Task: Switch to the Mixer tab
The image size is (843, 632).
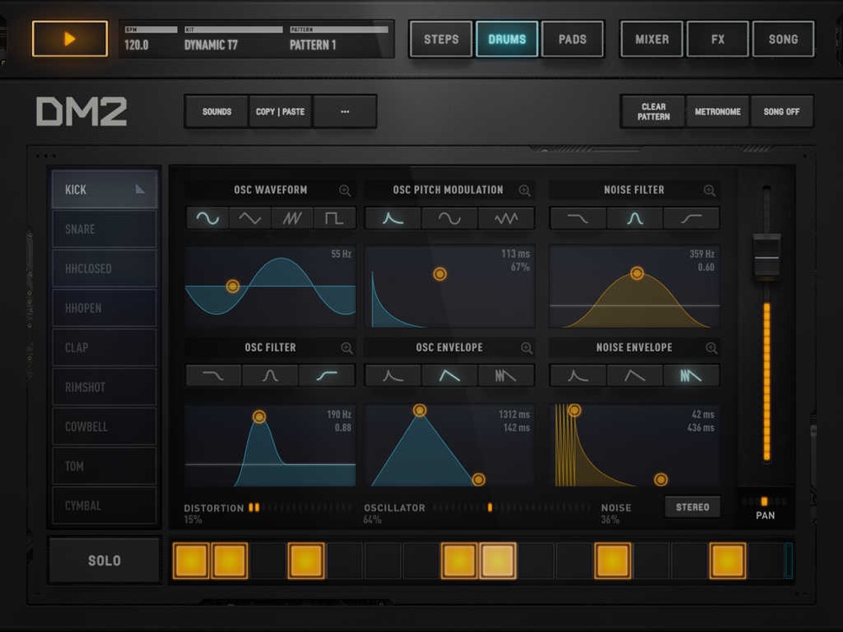Action: [652, 39]
